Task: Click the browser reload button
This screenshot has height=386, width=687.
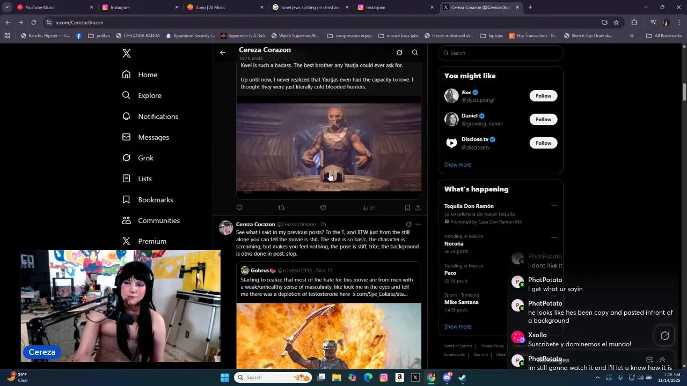Action: coord(33,23)
